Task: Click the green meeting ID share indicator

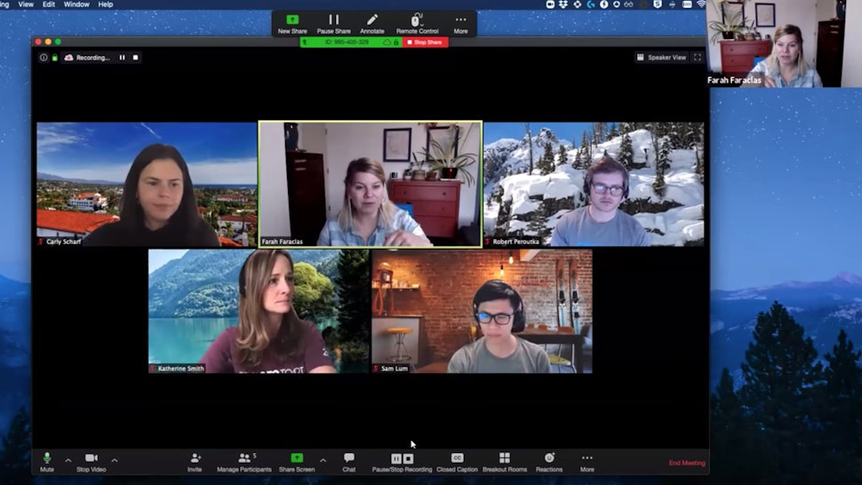Action: point(347,43)
